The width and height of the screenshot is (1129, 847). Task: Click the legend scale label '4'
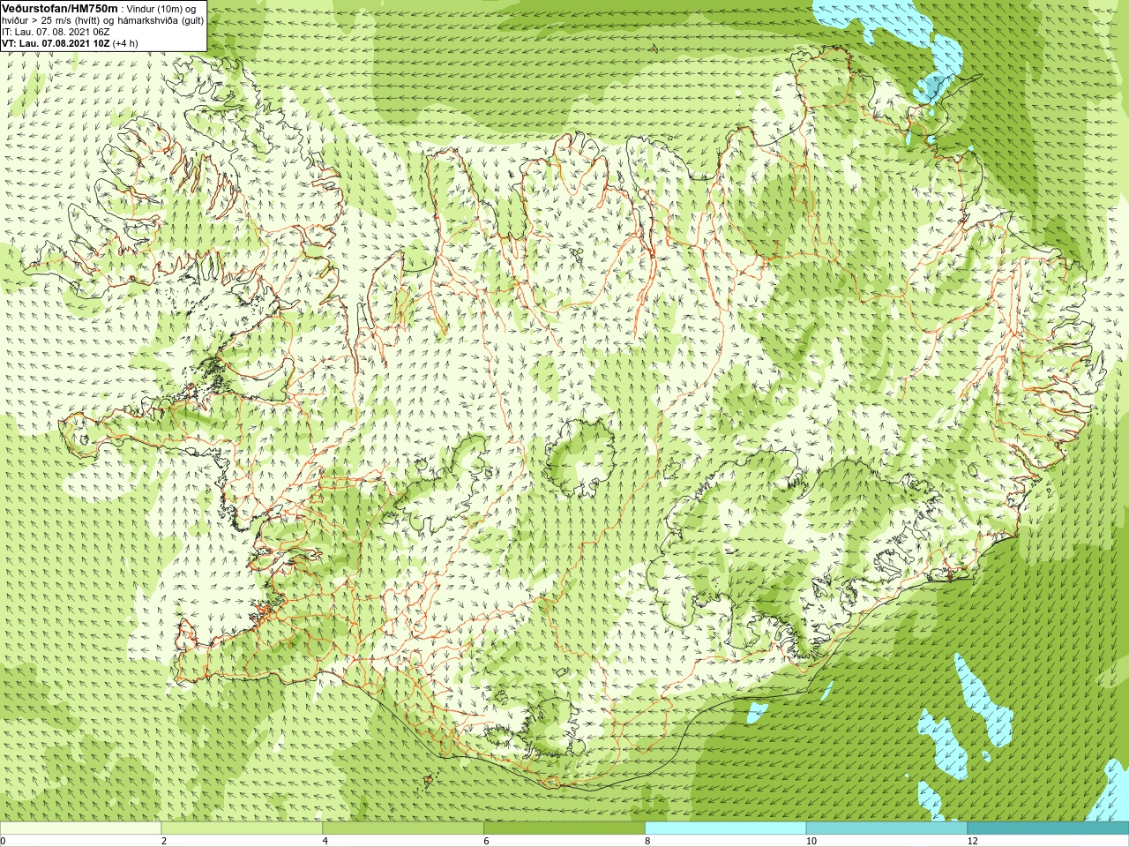click(325, 841)
